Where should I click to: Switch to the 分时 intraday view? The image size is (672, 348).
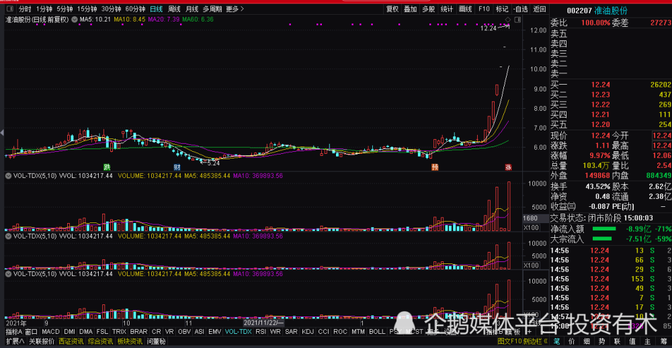pyautogui.click(x=26, y=9)
